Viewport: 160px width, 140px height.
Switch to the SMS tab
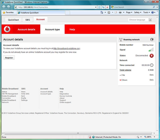coord(27,20)
